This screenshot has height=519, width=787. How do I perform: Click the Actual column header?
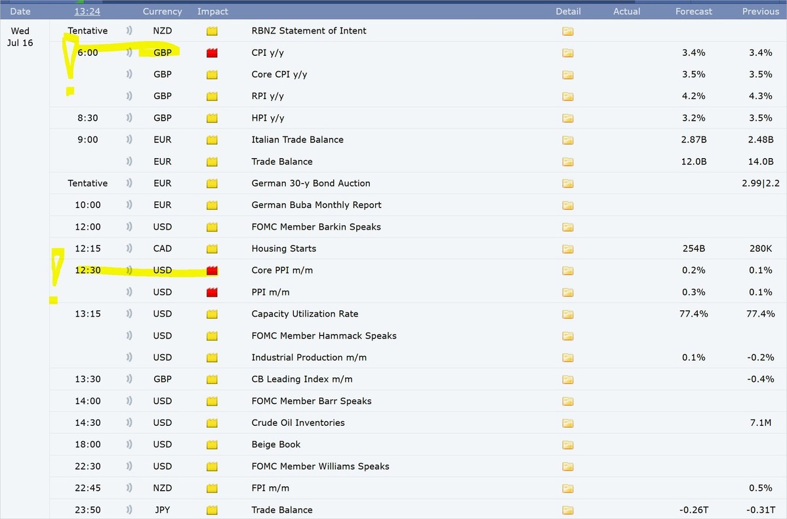click(x=627, y=11)
